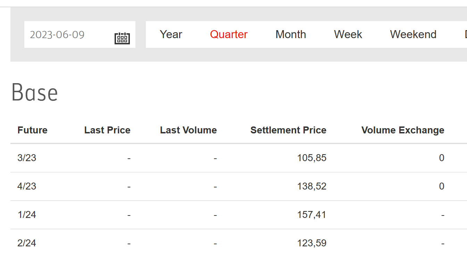Viewport: 467px width, 255px height.
Task: Click the Volume Exchange column header
Action: click(x=403, y=130)
